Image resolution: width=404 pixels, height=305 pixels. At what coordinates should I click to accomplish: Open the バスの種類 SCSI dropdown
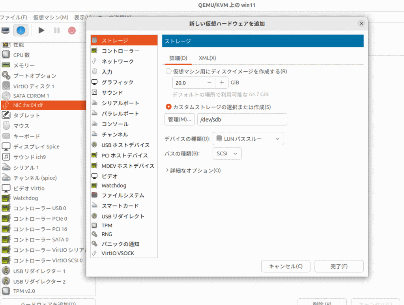coord(227,153)
